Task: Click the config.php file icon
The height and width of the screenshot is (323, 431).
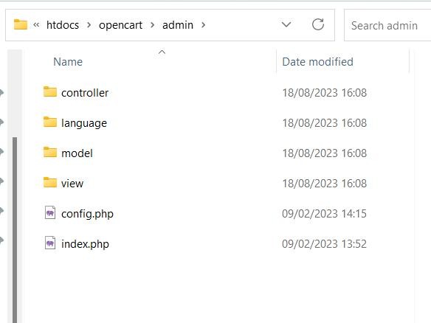Action: [50, 213]
